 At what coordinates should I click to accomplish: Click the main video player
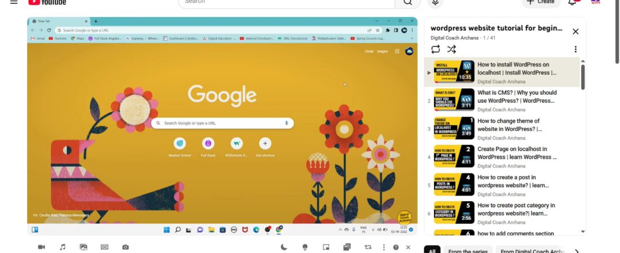[x=222, y=126]
